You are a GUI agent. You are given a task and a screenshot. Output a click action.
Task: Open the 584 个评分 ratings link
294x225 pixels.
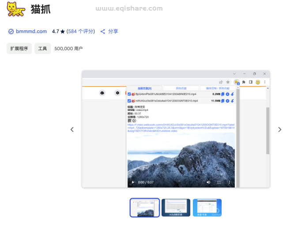coord(81,31)
